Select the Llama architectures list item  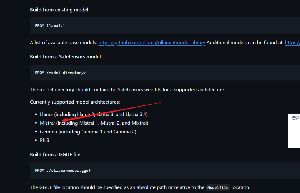(94, 114)
